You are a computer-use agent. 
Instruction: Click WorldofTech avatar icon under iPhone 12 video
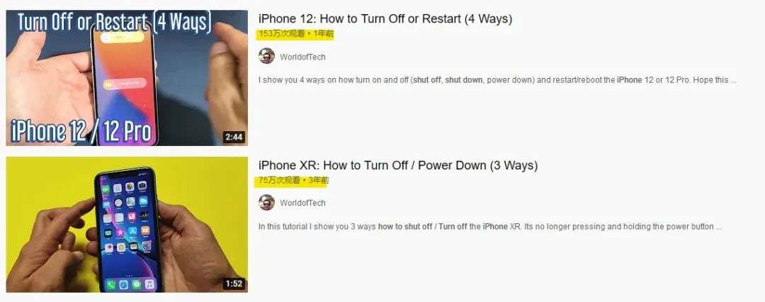click(266, 56)
